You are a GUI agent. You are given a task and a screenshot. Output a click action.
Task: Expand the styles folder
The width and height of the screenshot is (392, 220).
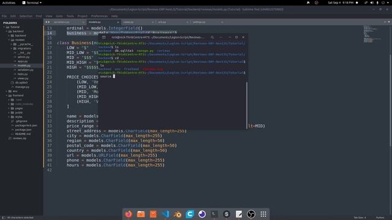click(x=9, y=117)
